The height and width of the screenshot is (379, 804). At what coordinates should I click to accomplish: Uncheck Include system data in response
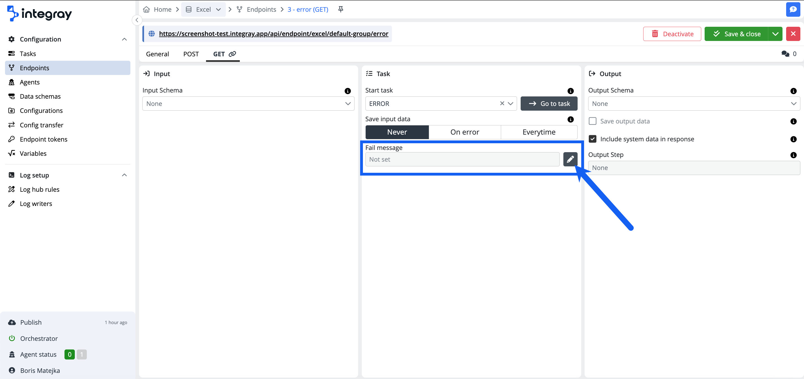592,139
